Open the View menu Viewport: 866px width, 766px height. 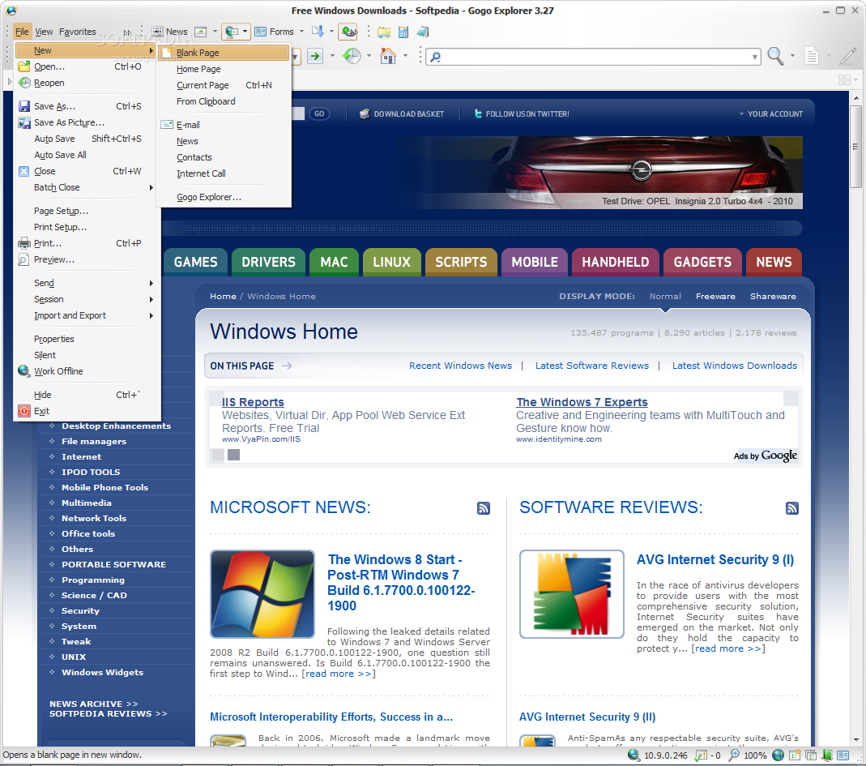pos(44,32)
